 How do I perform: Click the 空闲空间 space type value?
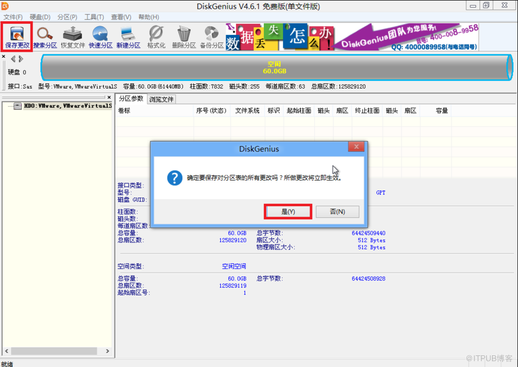[x=234, y=266]
